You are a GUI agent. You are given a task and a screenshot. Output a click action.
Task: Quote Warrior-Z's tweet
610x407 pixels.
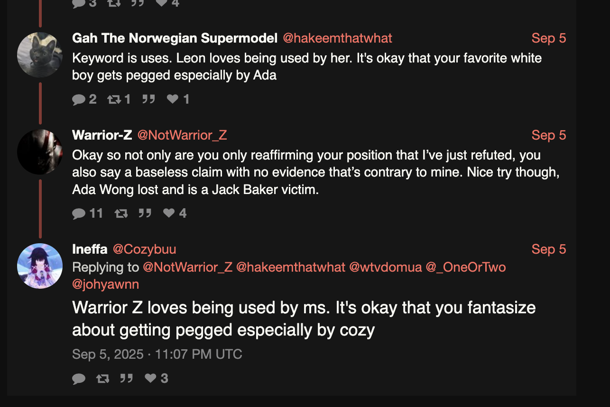click(145, 213)
